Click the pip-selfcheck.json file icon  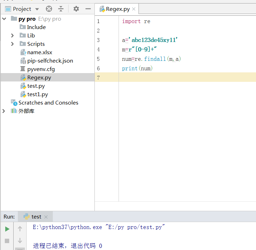point(23,61)
